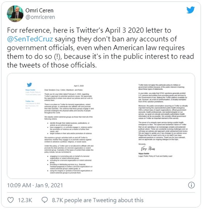Click the Twitter logo inside the letter
The width and height of the screenshot is (202, 209).
[29, 84]
